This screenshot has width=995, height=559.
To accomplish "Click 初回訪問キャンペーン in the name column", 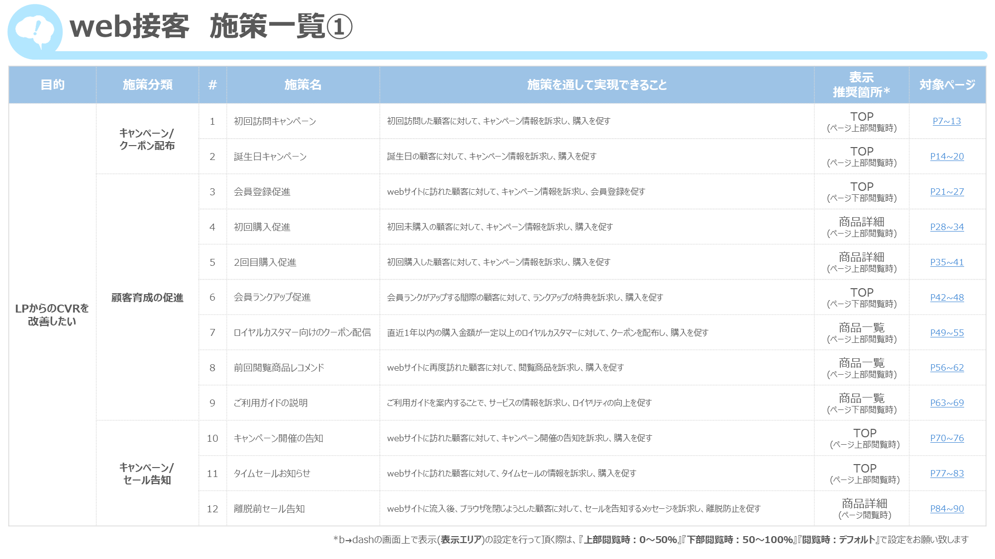I will pos(275,121).
